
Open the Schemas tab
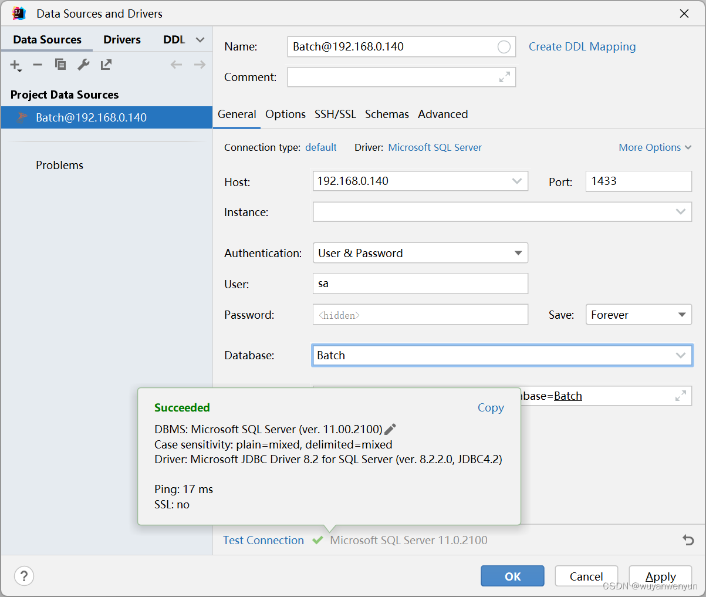click(387, 114)
